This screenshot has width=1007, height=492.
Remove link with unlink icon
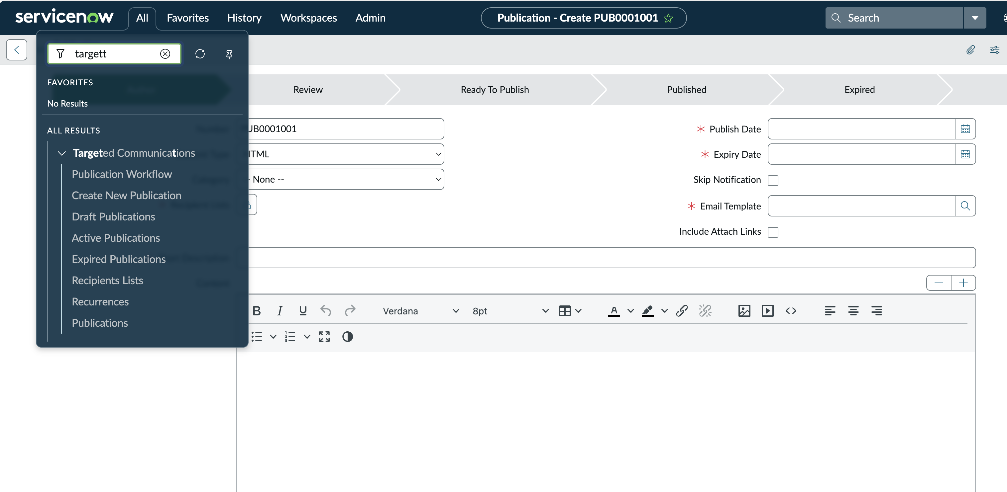point(705,311)
